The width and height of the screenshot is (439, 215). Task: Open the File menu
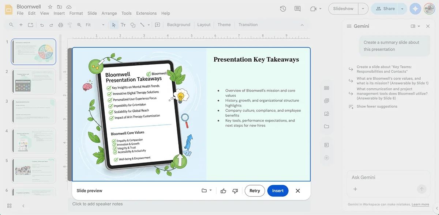[20, 13]
